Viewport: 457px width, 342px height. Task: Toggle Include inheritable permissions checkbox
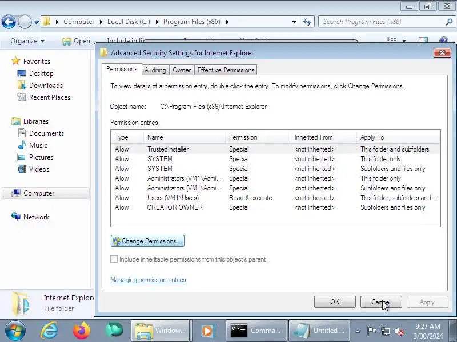(x=114, y=259)
